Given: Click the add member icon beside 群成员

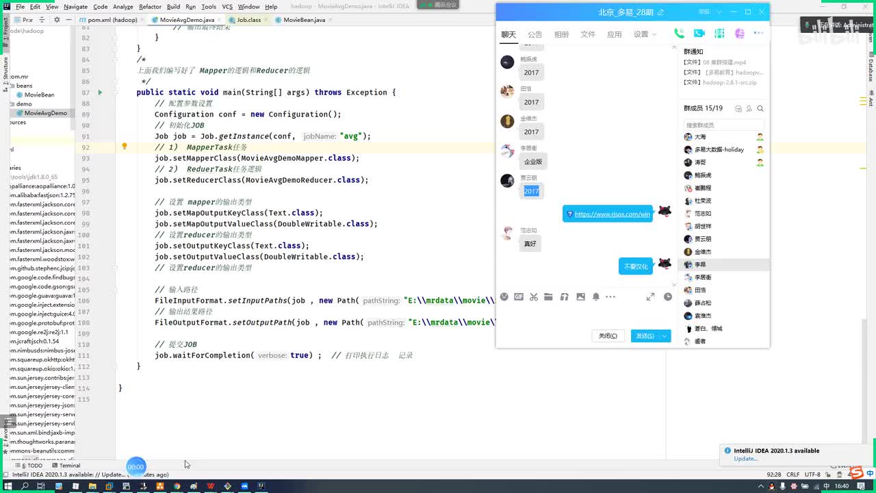Looking at the screenshot, I should coord(749,108).
